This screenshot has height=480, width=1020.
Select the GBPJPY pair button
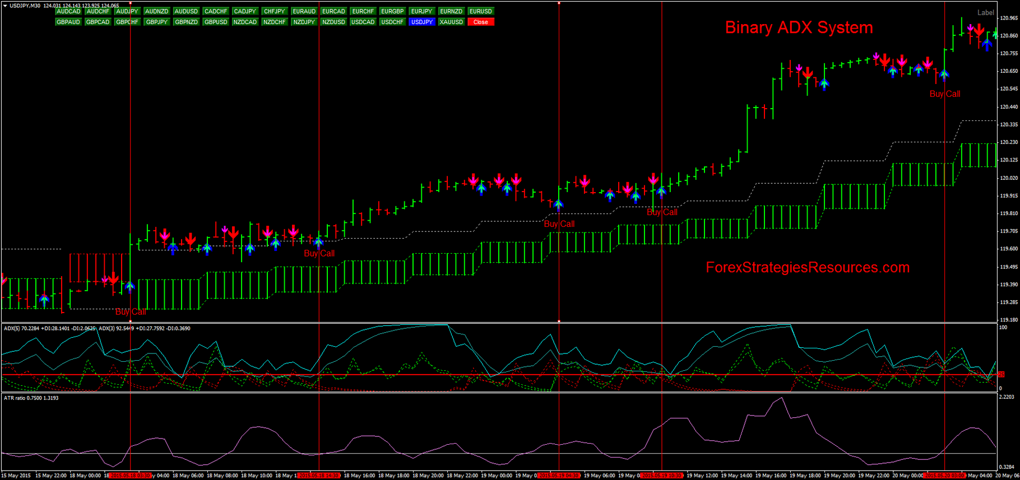(x=157, y=22)
